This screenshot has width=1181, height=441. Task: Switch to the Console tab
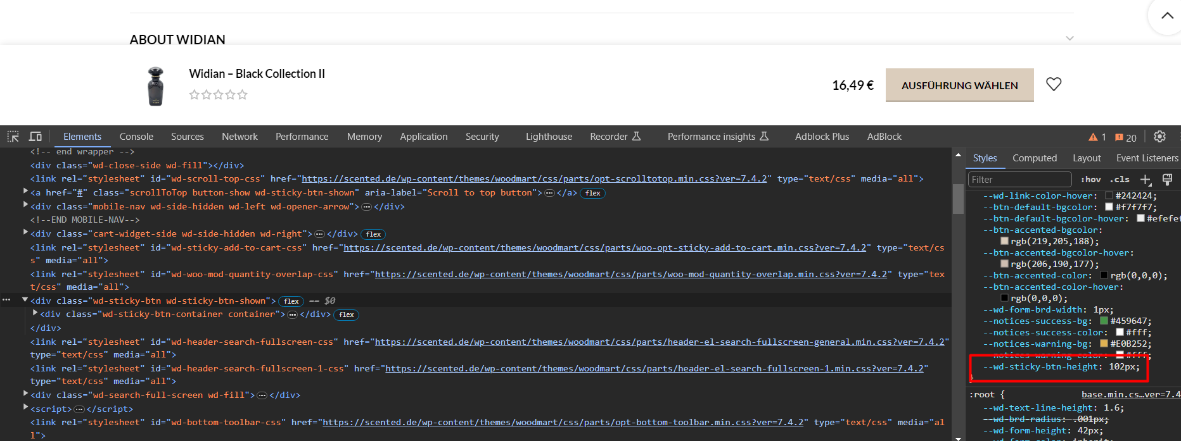tap(136, 137)
